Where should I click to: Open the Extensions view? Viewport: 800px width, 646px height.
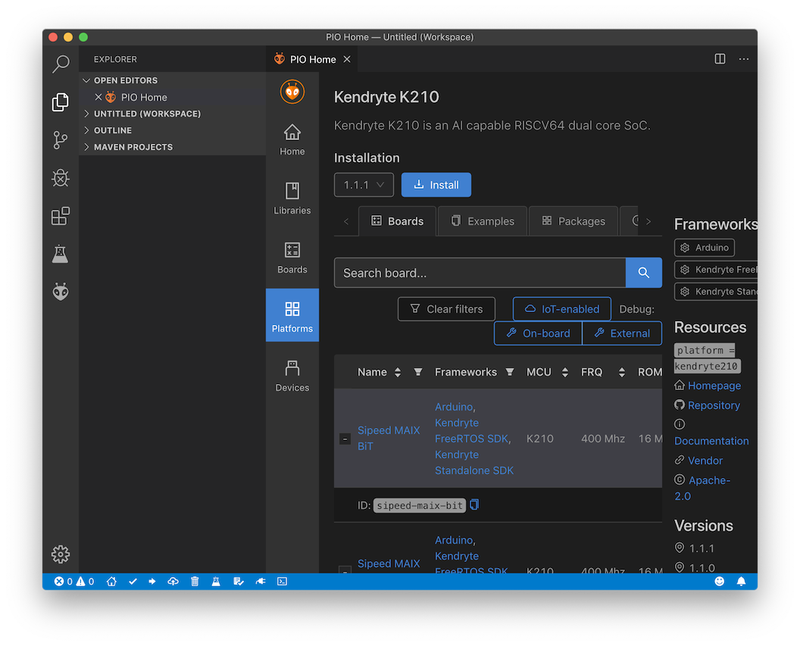pos(61,216)
